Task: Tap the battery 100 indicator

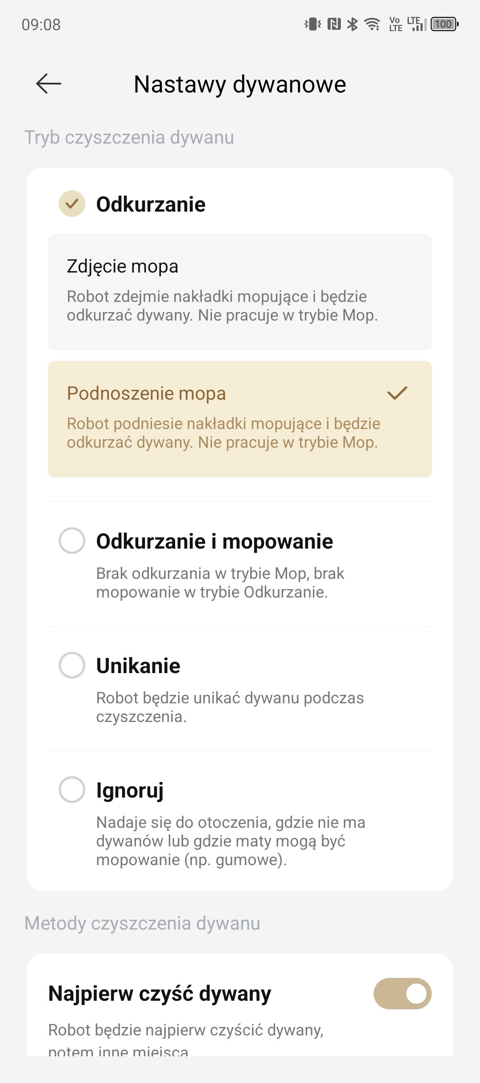Action: (x=444, y=24)
